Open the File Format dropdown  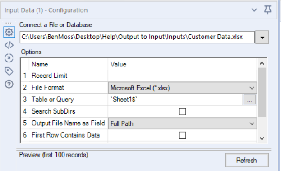point(182,88)
